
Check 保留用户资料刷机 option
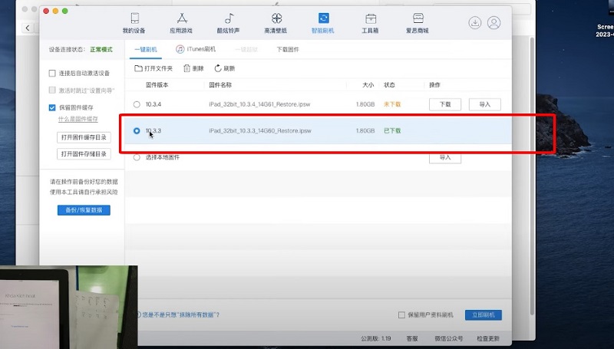click(401, 315)
